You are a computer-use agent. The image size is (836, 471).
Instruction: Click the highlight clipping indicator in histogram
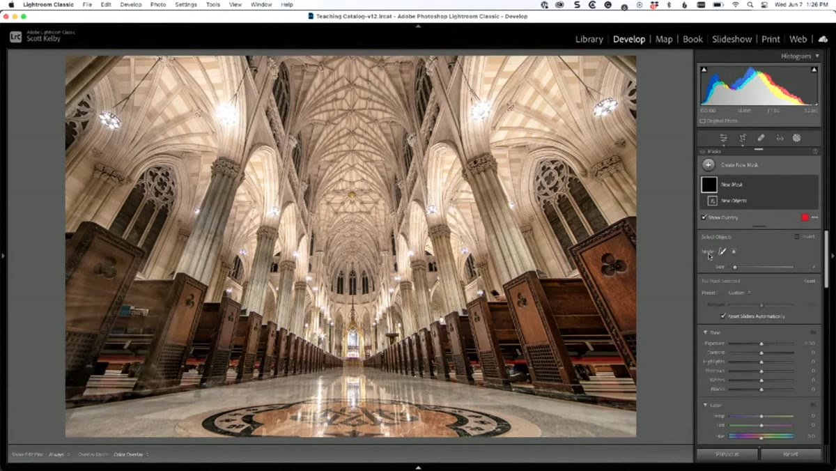tap(814, 70)
